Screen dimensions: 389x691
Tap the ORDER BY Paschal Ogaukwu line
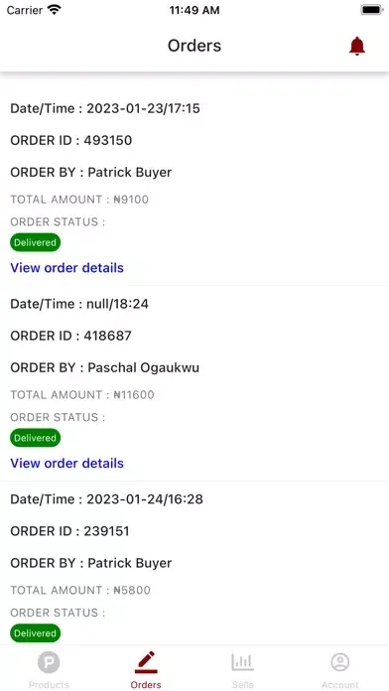coord(105,367)
